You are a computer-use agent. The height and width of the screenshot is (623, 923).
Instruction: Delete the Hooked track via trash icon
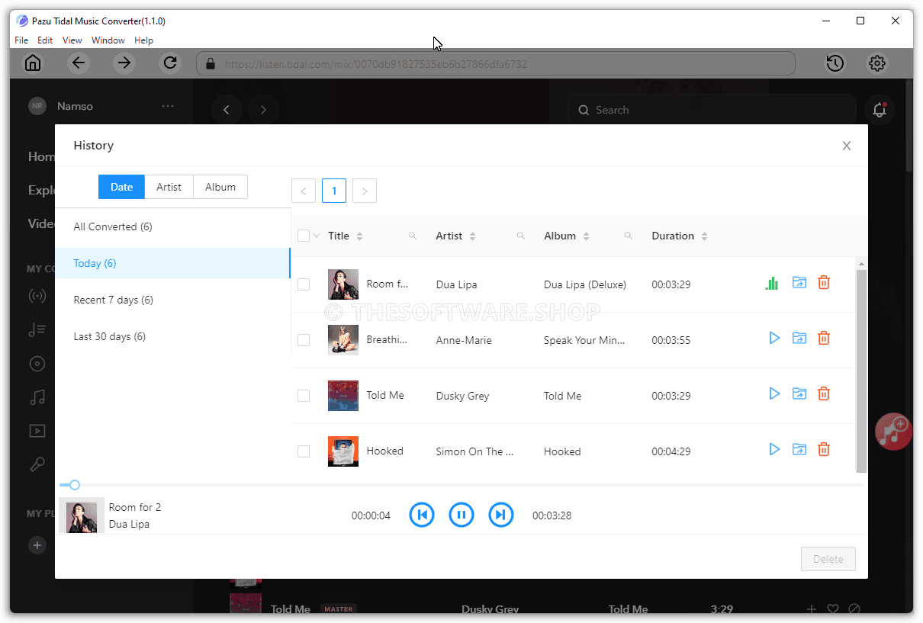pos(824,449)
